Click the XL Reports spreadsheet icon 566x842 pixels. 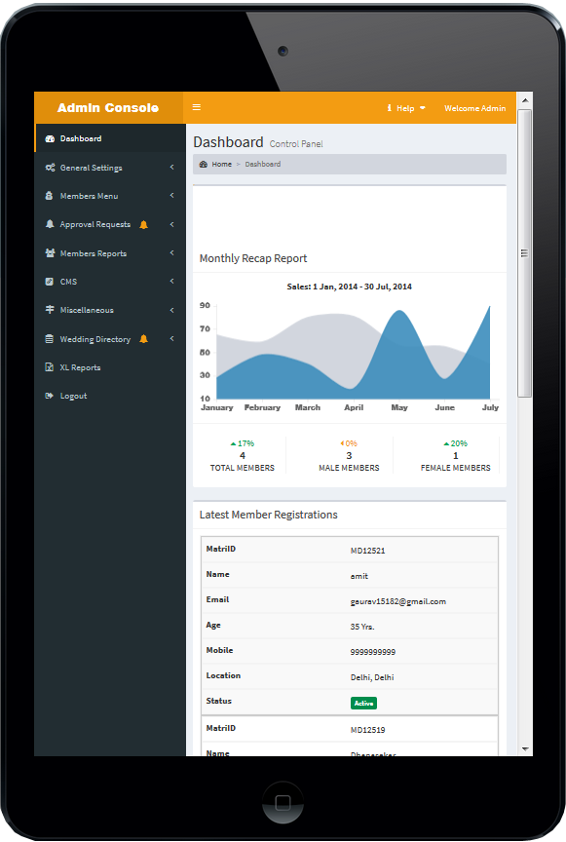click(x=50, y=367)
